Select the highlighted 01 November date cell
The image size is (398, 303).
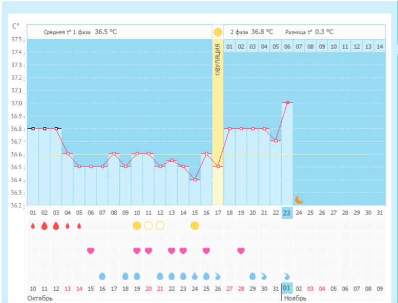287,288
